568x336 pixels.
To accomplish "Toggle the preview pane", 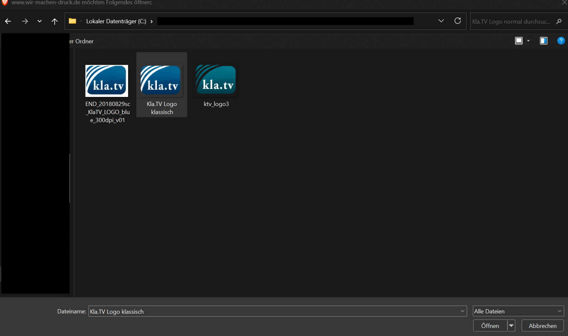I will click(544, 41).
